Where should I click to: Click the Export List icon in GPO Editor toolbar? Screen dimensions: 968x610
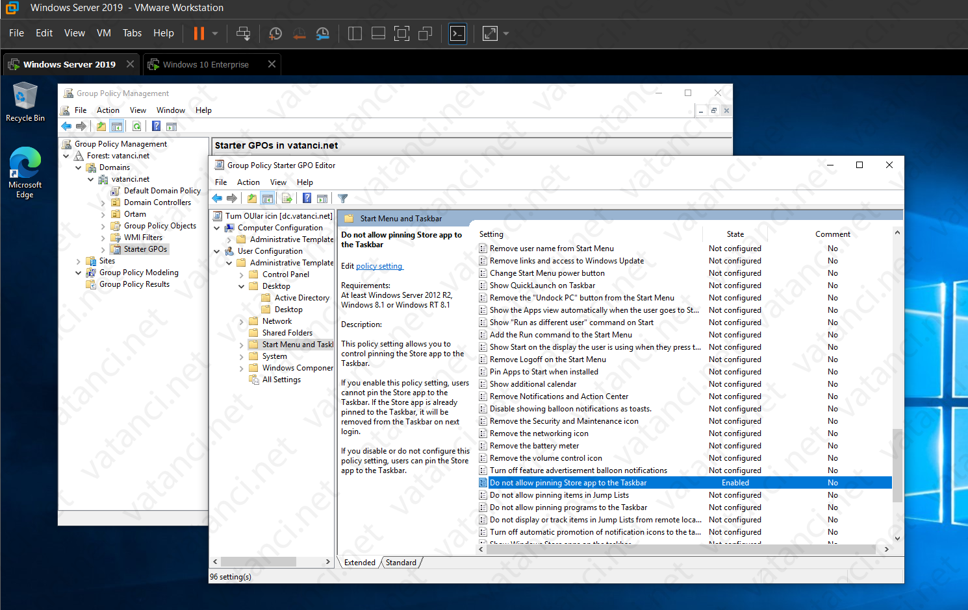pos(287,198)
